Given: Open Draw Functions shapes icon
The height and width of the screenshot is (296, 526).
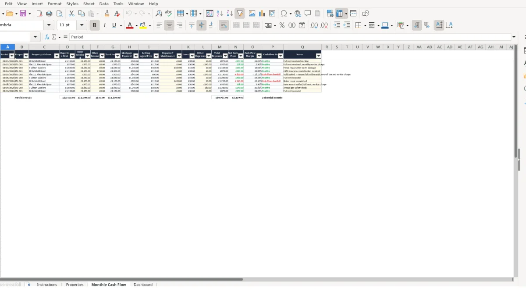Looking at the screenshot, I should pos(366,14).
